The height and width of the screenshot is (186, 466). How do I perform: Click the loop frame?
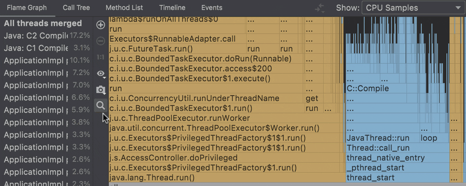(x=434, y=138)
